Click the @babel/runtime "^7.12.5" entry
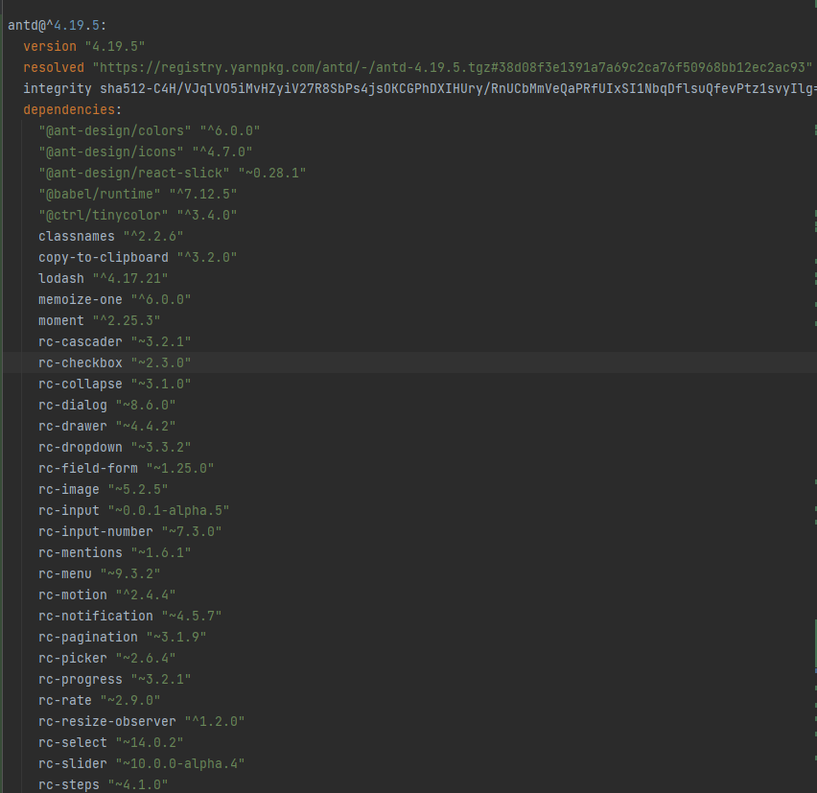The image size is (817, 793). click(137, 194)
